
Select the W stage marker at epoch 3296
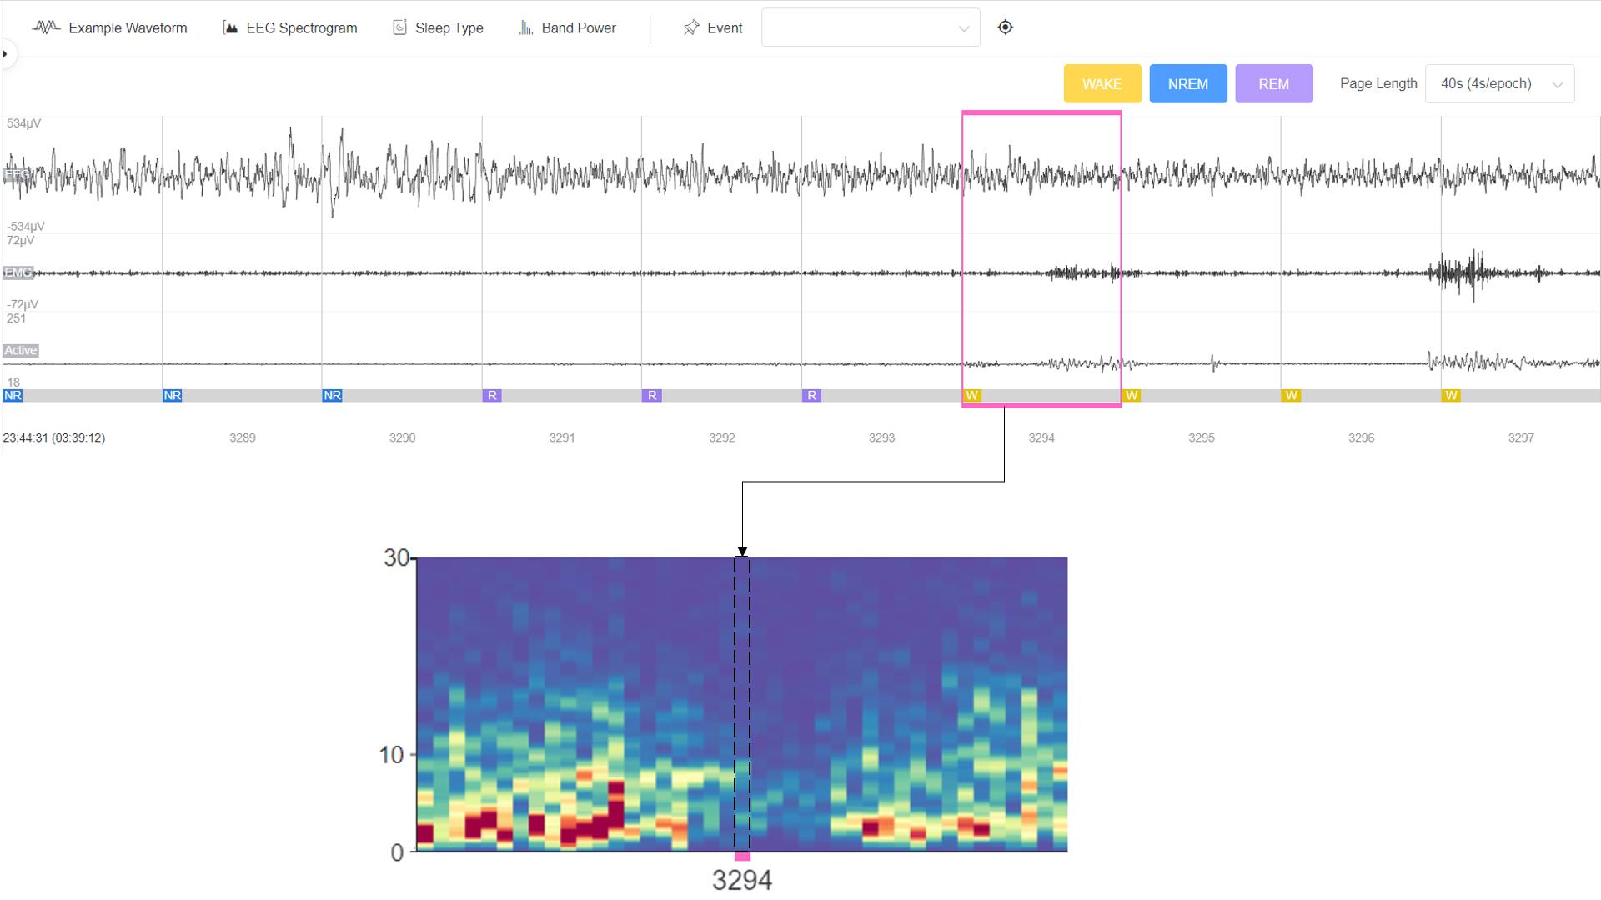(x=1291, y=396)
